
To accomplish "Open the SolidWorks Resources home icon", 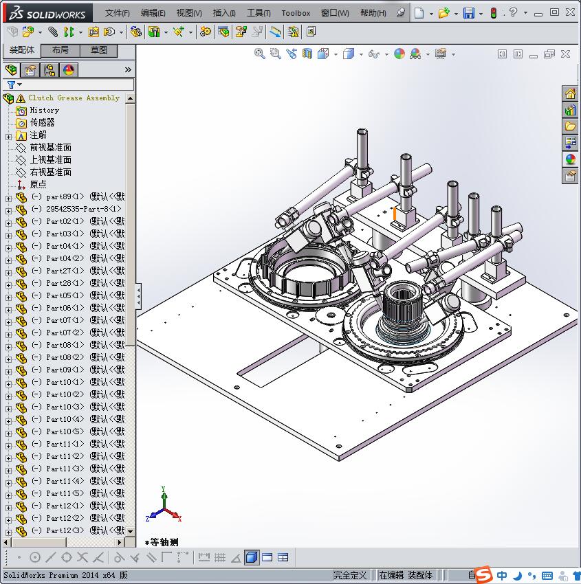I will 570,94.
